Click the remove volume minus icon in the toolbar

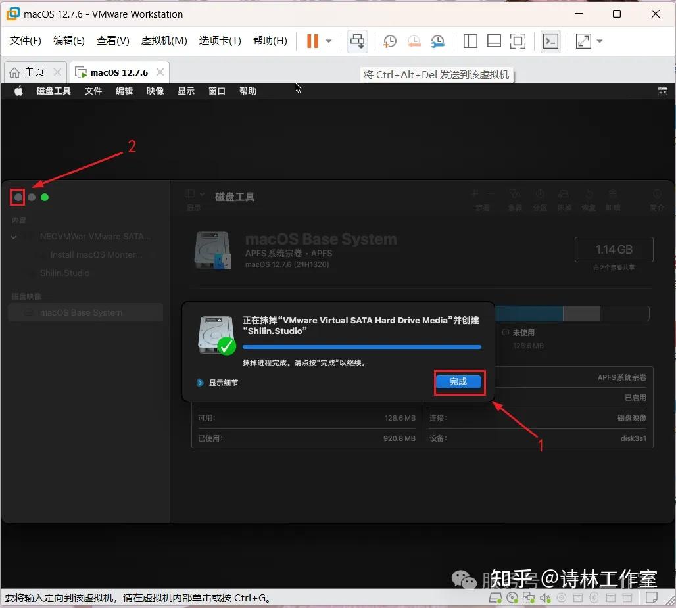[491, 194]
